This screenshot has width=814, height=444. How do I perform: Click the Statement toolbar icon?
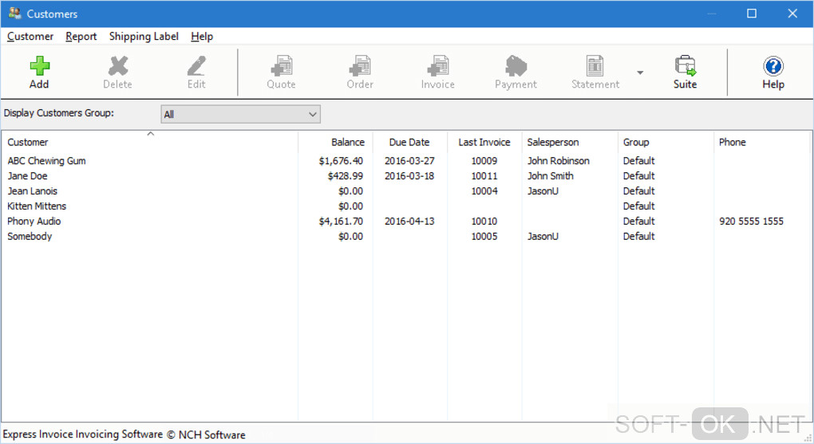click(595, 66)
